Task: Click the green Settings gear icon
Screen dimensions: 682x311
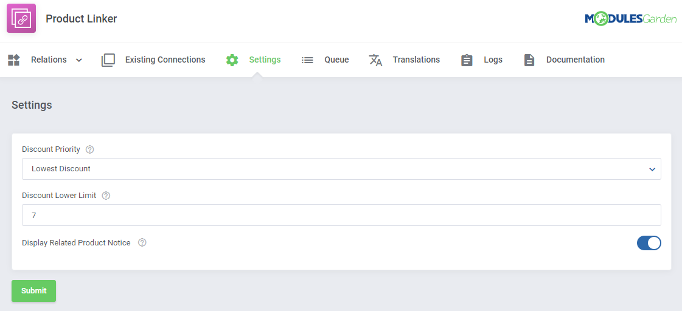Action: [232, 60]
